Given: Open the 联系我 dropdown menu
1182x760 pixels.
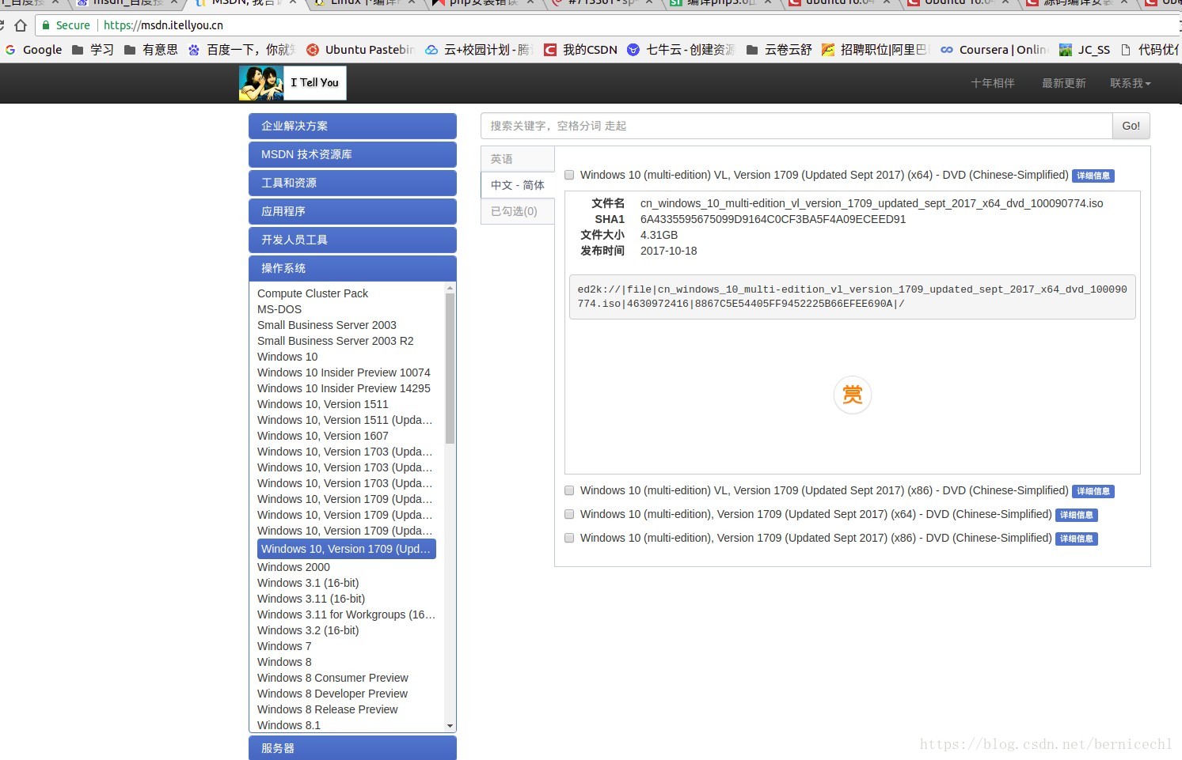Looking at the screenshot, I should [1130, 83].
